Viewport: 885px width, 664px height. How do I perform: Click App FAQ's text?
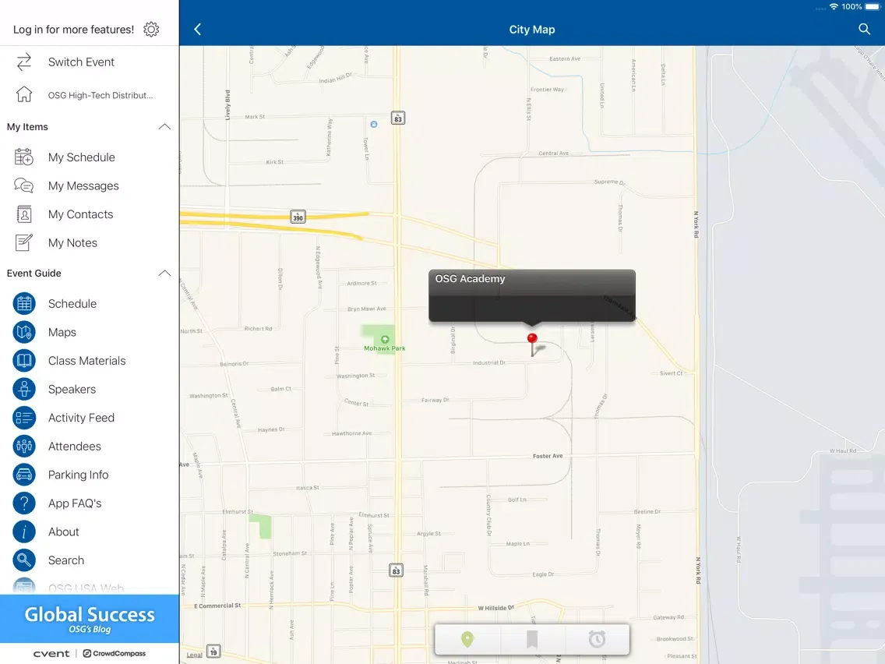pos(75,503)
